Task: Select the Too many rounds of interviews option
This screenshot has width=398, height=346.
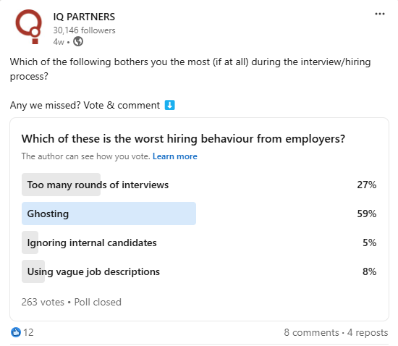Action: click(x=199, y=185)
